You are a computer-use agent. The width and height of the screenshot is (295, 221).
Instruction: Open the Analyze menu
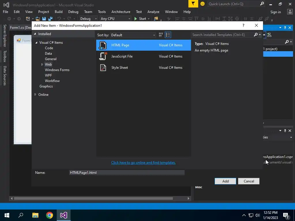[153, 12]
